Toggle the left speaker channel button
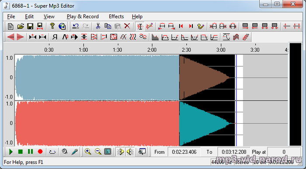 pyautogui.click(x=120, y=152)
